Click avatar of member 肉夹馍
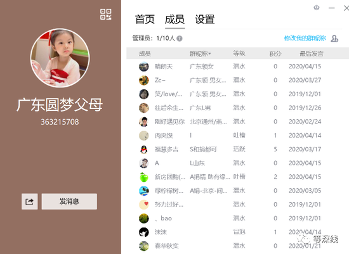The width and height of the screenshot is (349, 254). [x=144, y=136]
